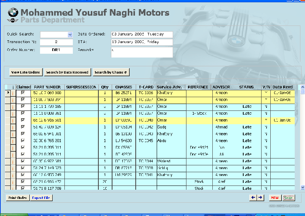Screen dimensions: 305x216
Task: Select the Order Number field DR1
Action: (x=56, y=50)
